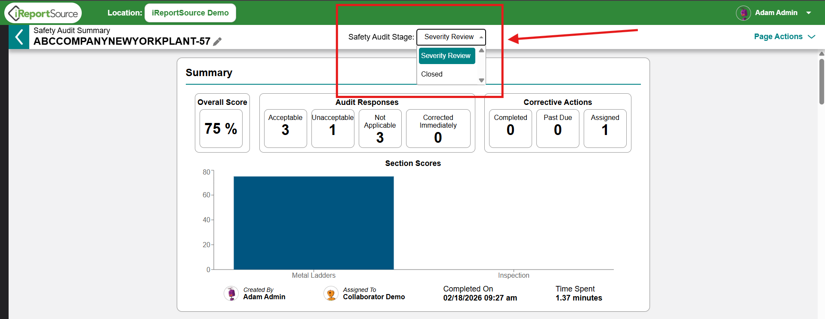Open the iReportSource Demo location selector
This screenshot has height=319, width=825.
[x=190, y=13]
